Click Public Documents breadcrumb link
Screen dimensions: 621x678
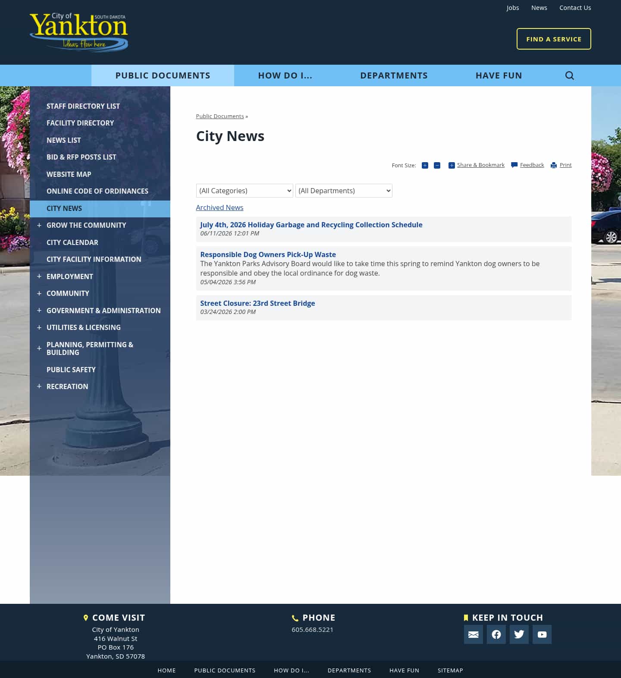point(220,116)
